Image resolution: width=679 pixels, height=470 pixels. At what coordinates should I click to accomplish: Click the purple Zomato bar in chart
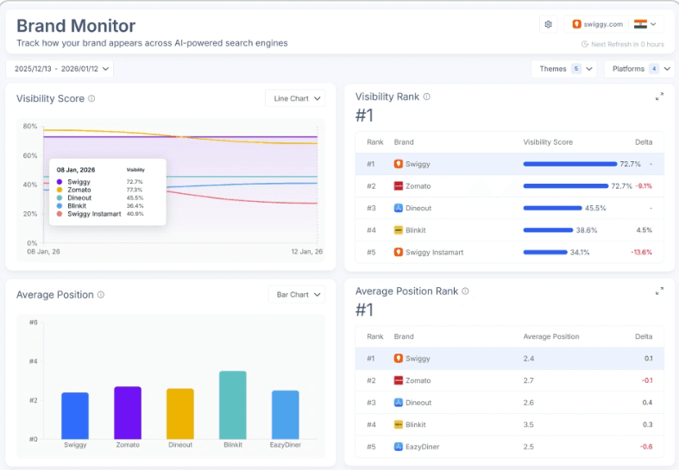[x=128, y=413]
